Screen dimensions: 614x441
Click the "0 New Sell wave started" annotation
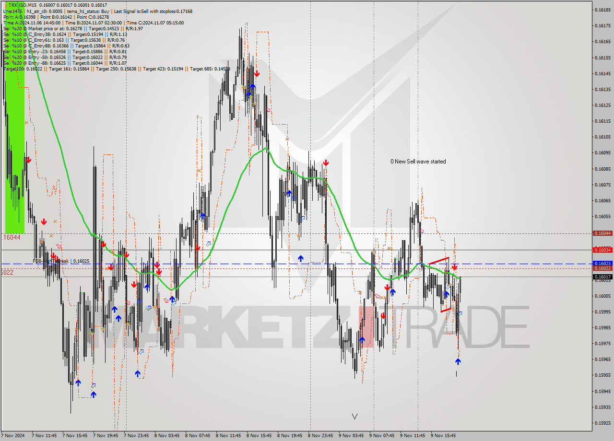point(418,162)
